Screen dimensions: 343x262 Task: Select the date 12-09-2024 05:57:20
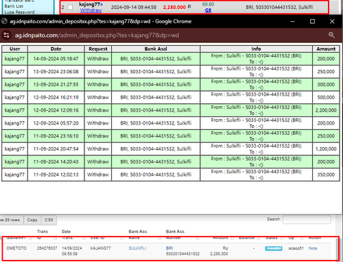pos(56,123)
